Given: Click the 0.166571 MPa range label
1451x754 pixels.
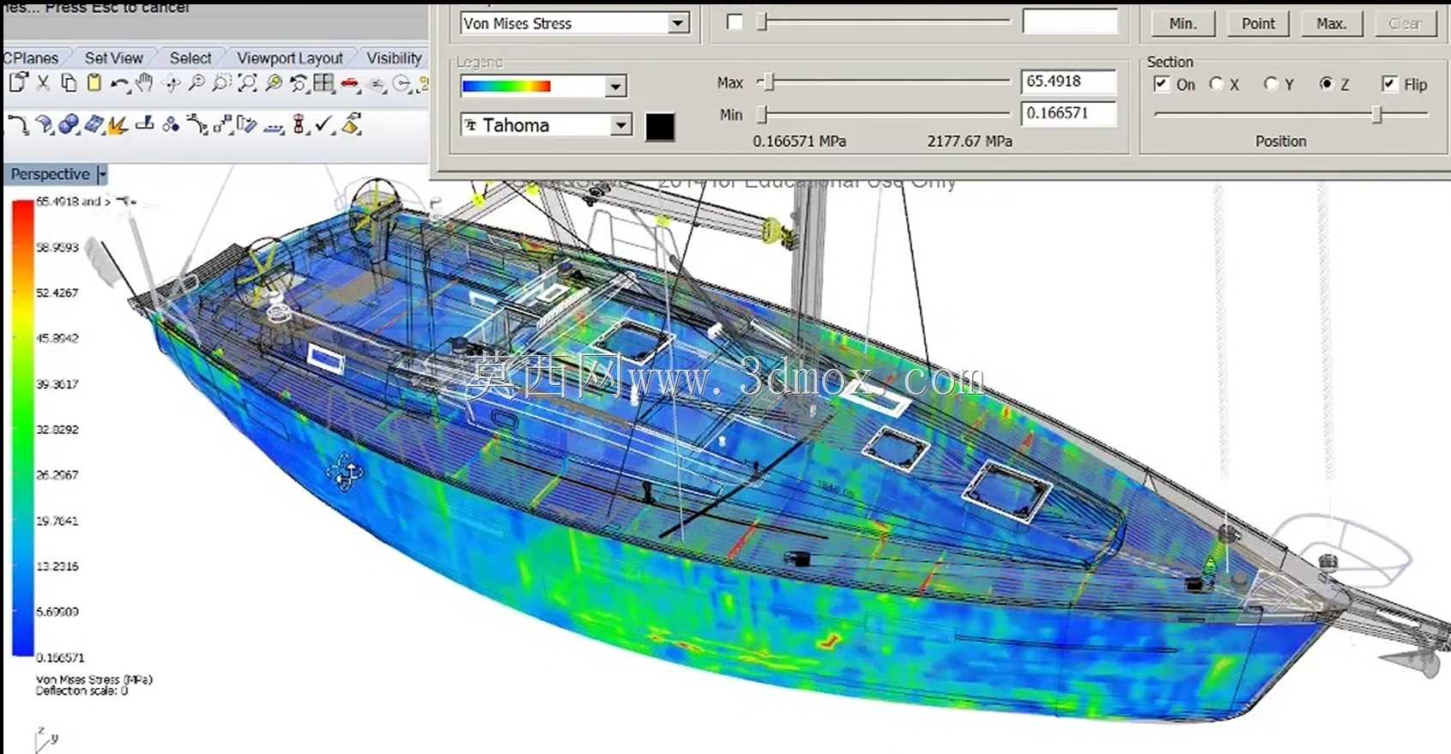Looking at the screenshot, I should [800, 142].
